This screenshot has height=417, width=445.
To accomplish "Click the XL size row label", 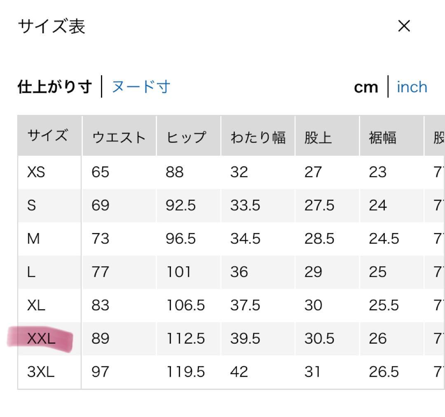I will [x=36, y=305].
